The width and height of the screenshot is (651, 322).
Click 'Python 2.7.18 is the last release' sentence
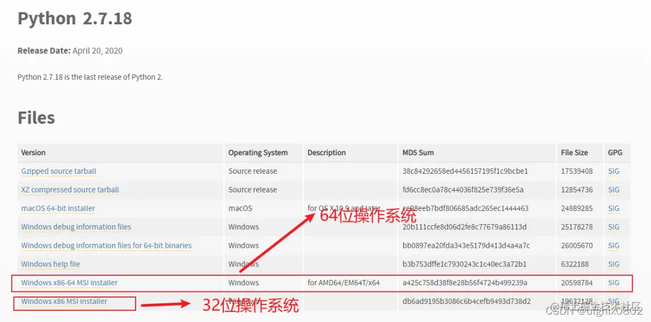click(90, 77)
